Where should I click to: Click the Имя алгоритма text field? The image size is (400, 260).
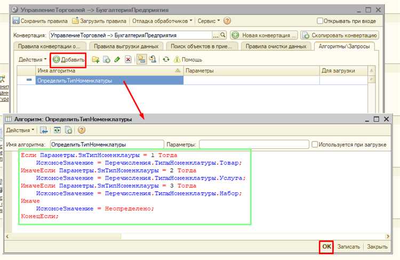coord(107,145)
